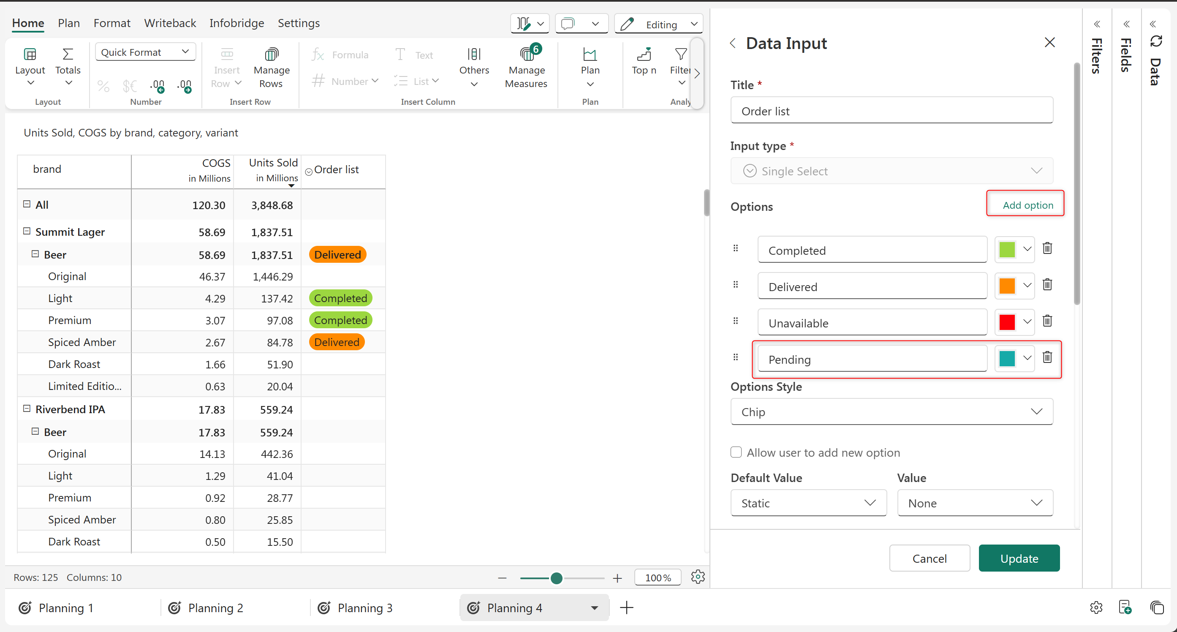Click the Top n analysis icon

tap(643, 55)
